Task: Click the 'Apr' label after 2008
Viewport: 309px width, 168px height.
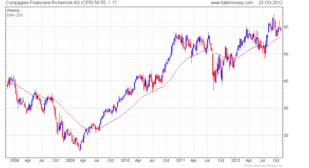Action: pos(28,161)
